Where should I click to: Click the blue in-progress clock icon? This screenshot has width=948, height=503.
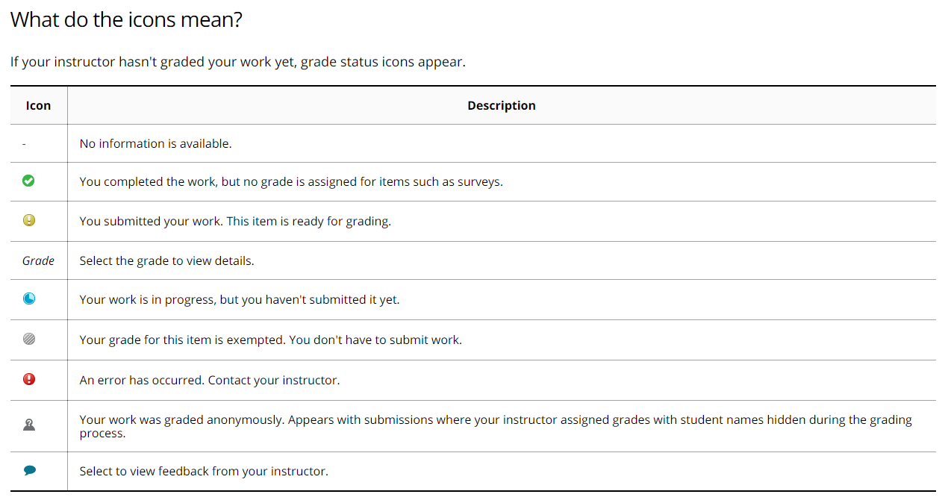click(29, 299)
